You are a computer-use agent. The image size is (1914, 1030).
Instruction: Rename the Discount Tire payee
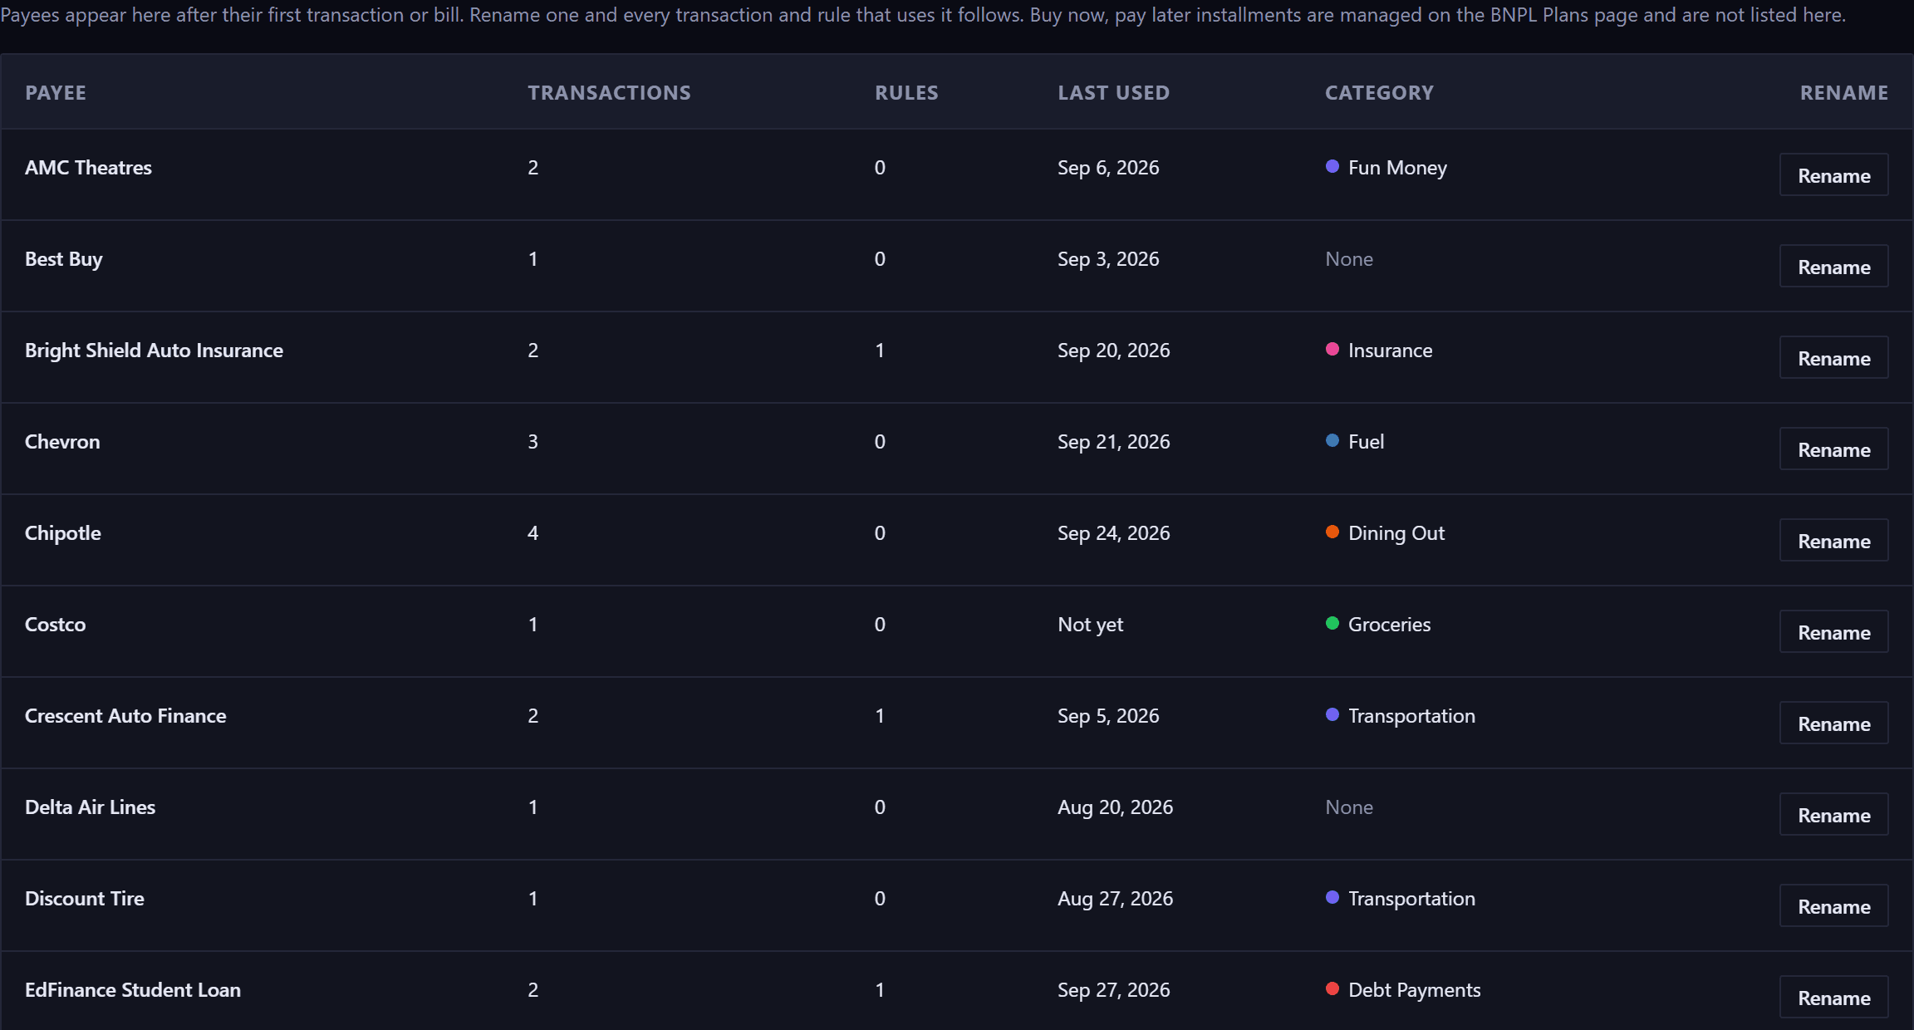point(1833,906)
